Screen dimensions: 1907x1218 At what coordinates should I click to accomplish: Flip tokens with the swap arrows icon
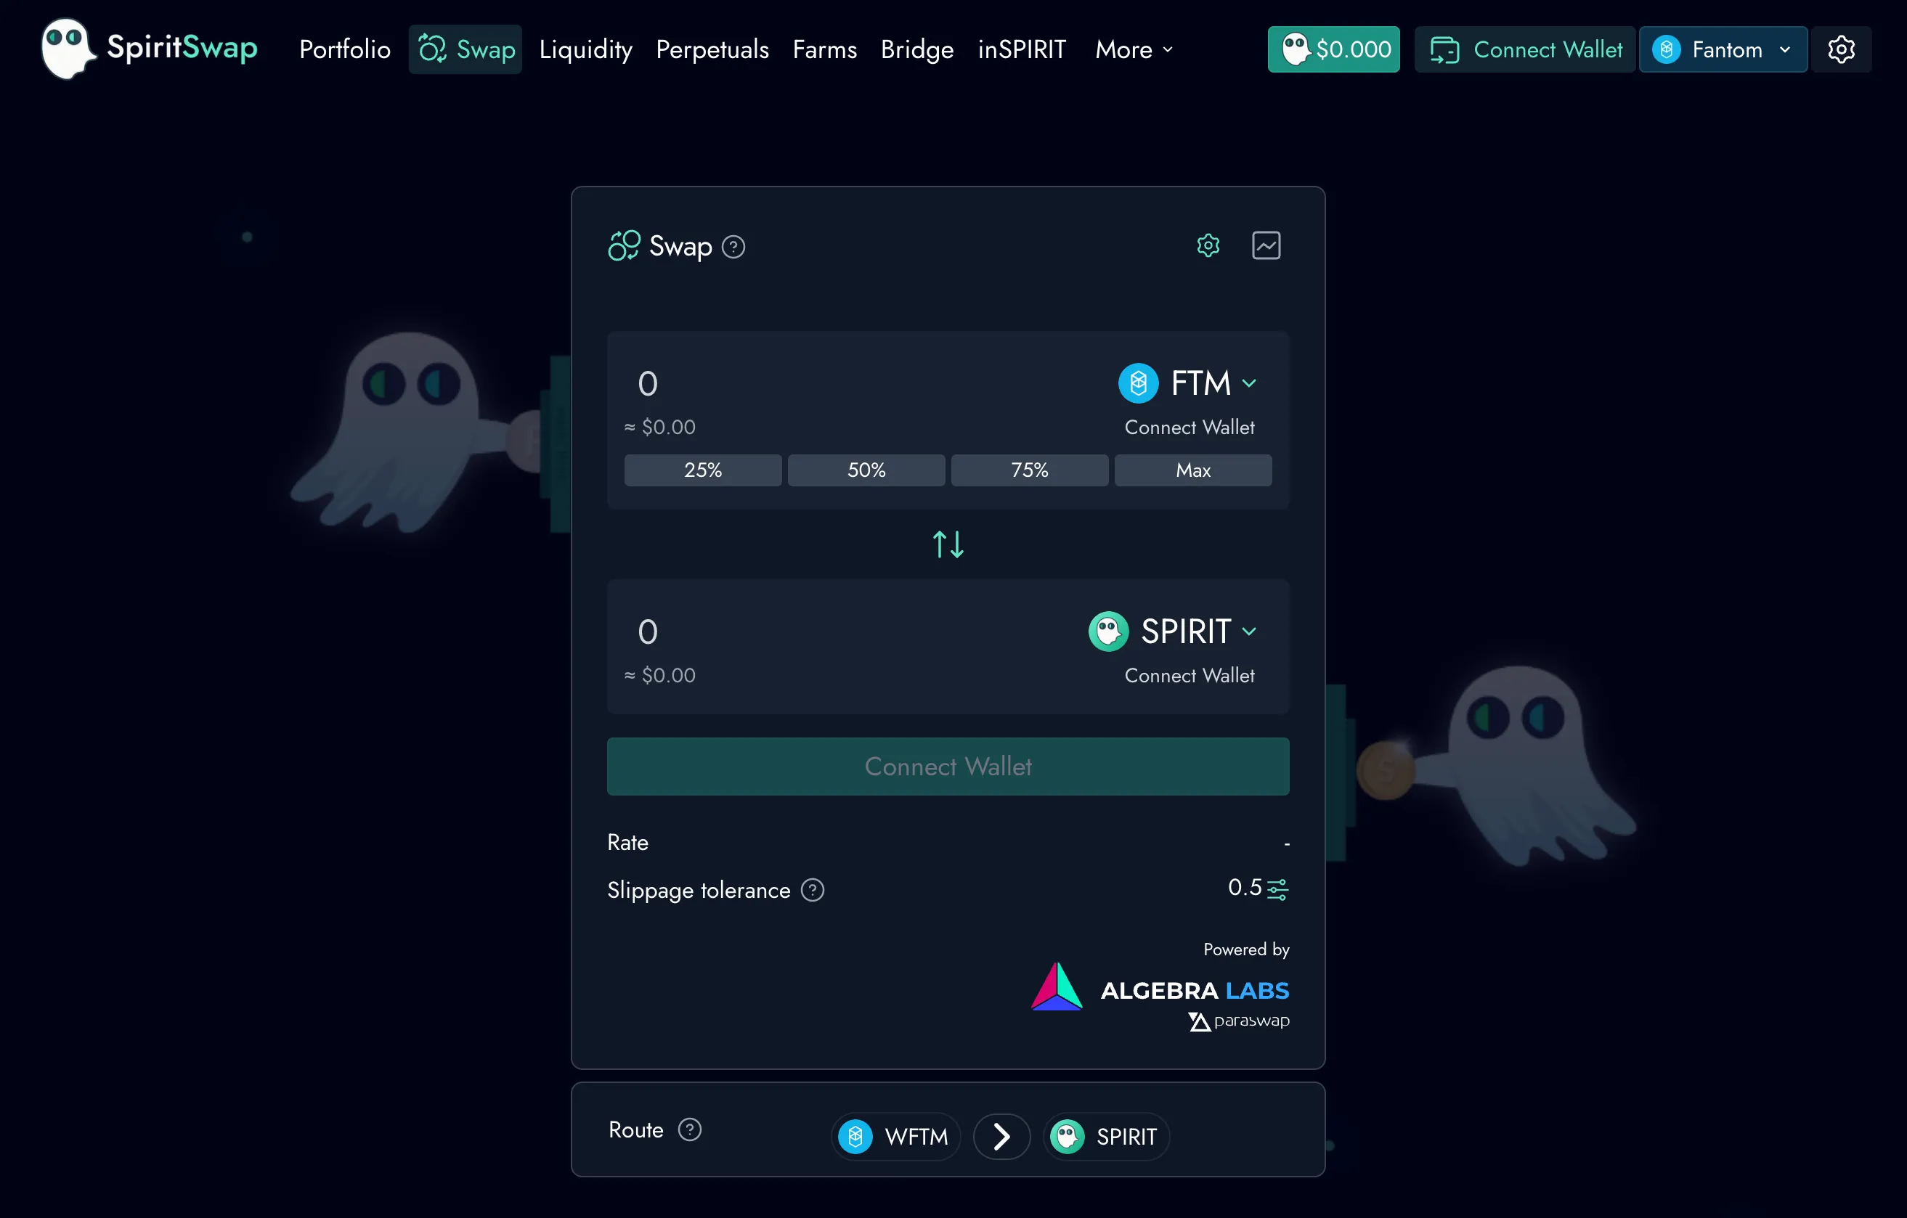click(948, 544)
